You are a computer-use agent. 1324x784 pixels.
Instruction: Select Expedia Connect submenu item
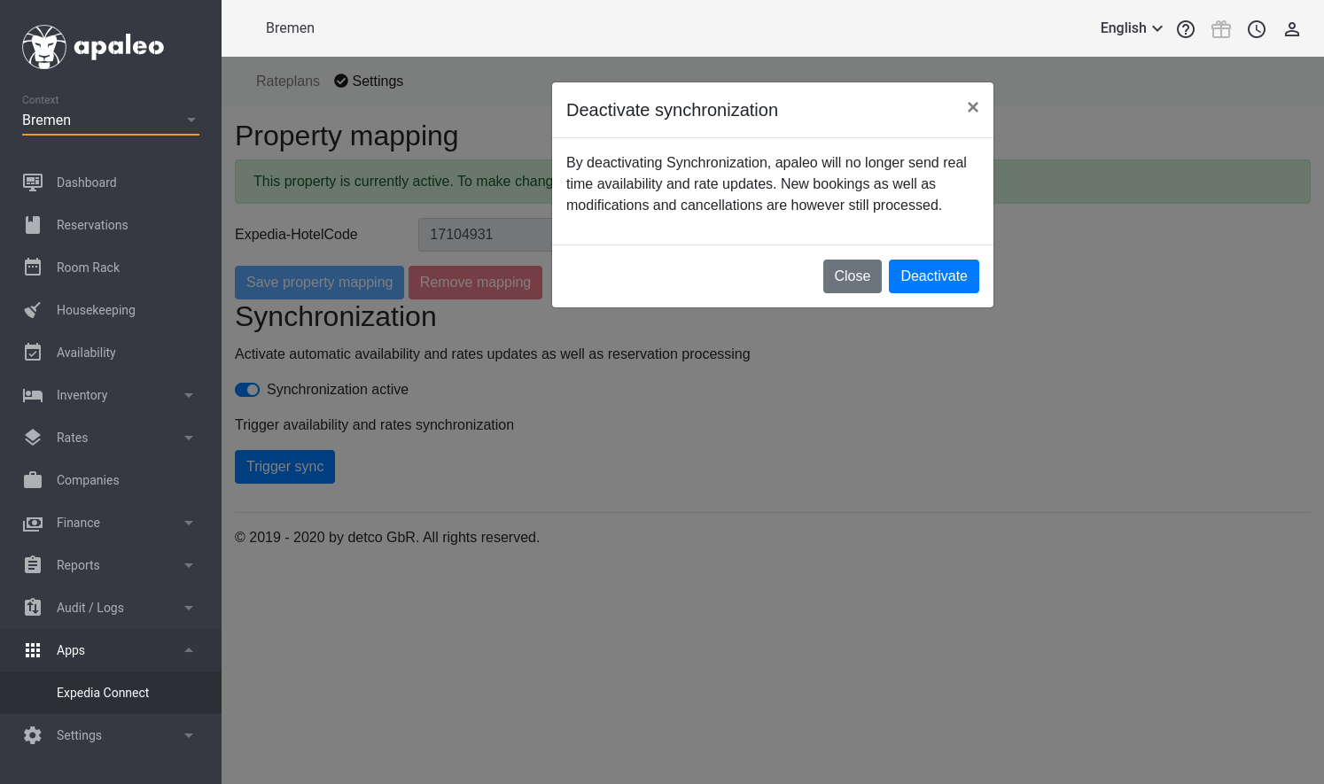(103, 693)
